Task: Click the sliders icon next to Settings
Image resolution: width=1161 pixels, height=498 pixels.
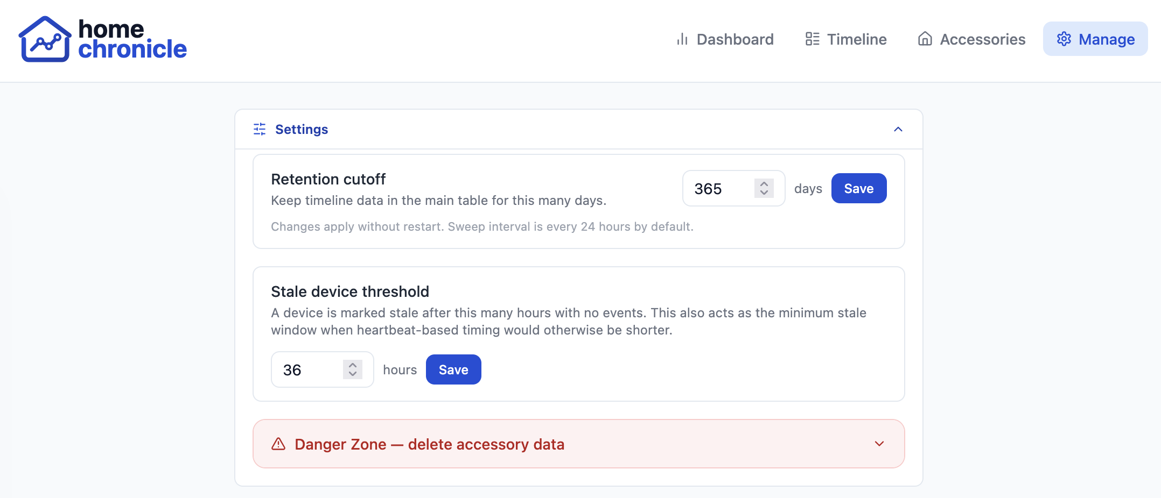Action: click(x=258, y=129)
